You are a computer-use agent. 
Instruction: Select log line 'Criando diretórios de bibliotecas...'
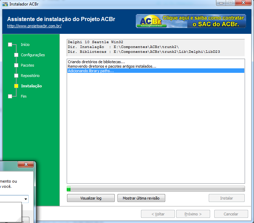click(96, 62)
